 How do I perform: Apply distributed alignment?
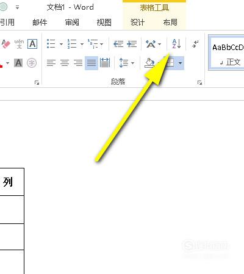click(x=105, y=63)
